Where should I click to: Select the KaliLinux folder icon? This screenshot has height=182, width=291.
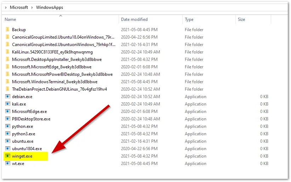click(x=7, y=52)
